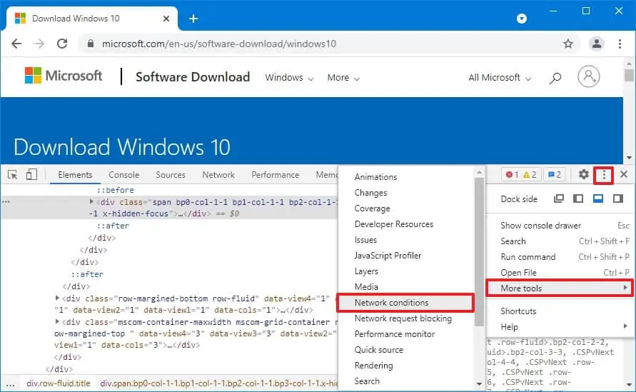Click the padlock site info icon

pos(91,44)
